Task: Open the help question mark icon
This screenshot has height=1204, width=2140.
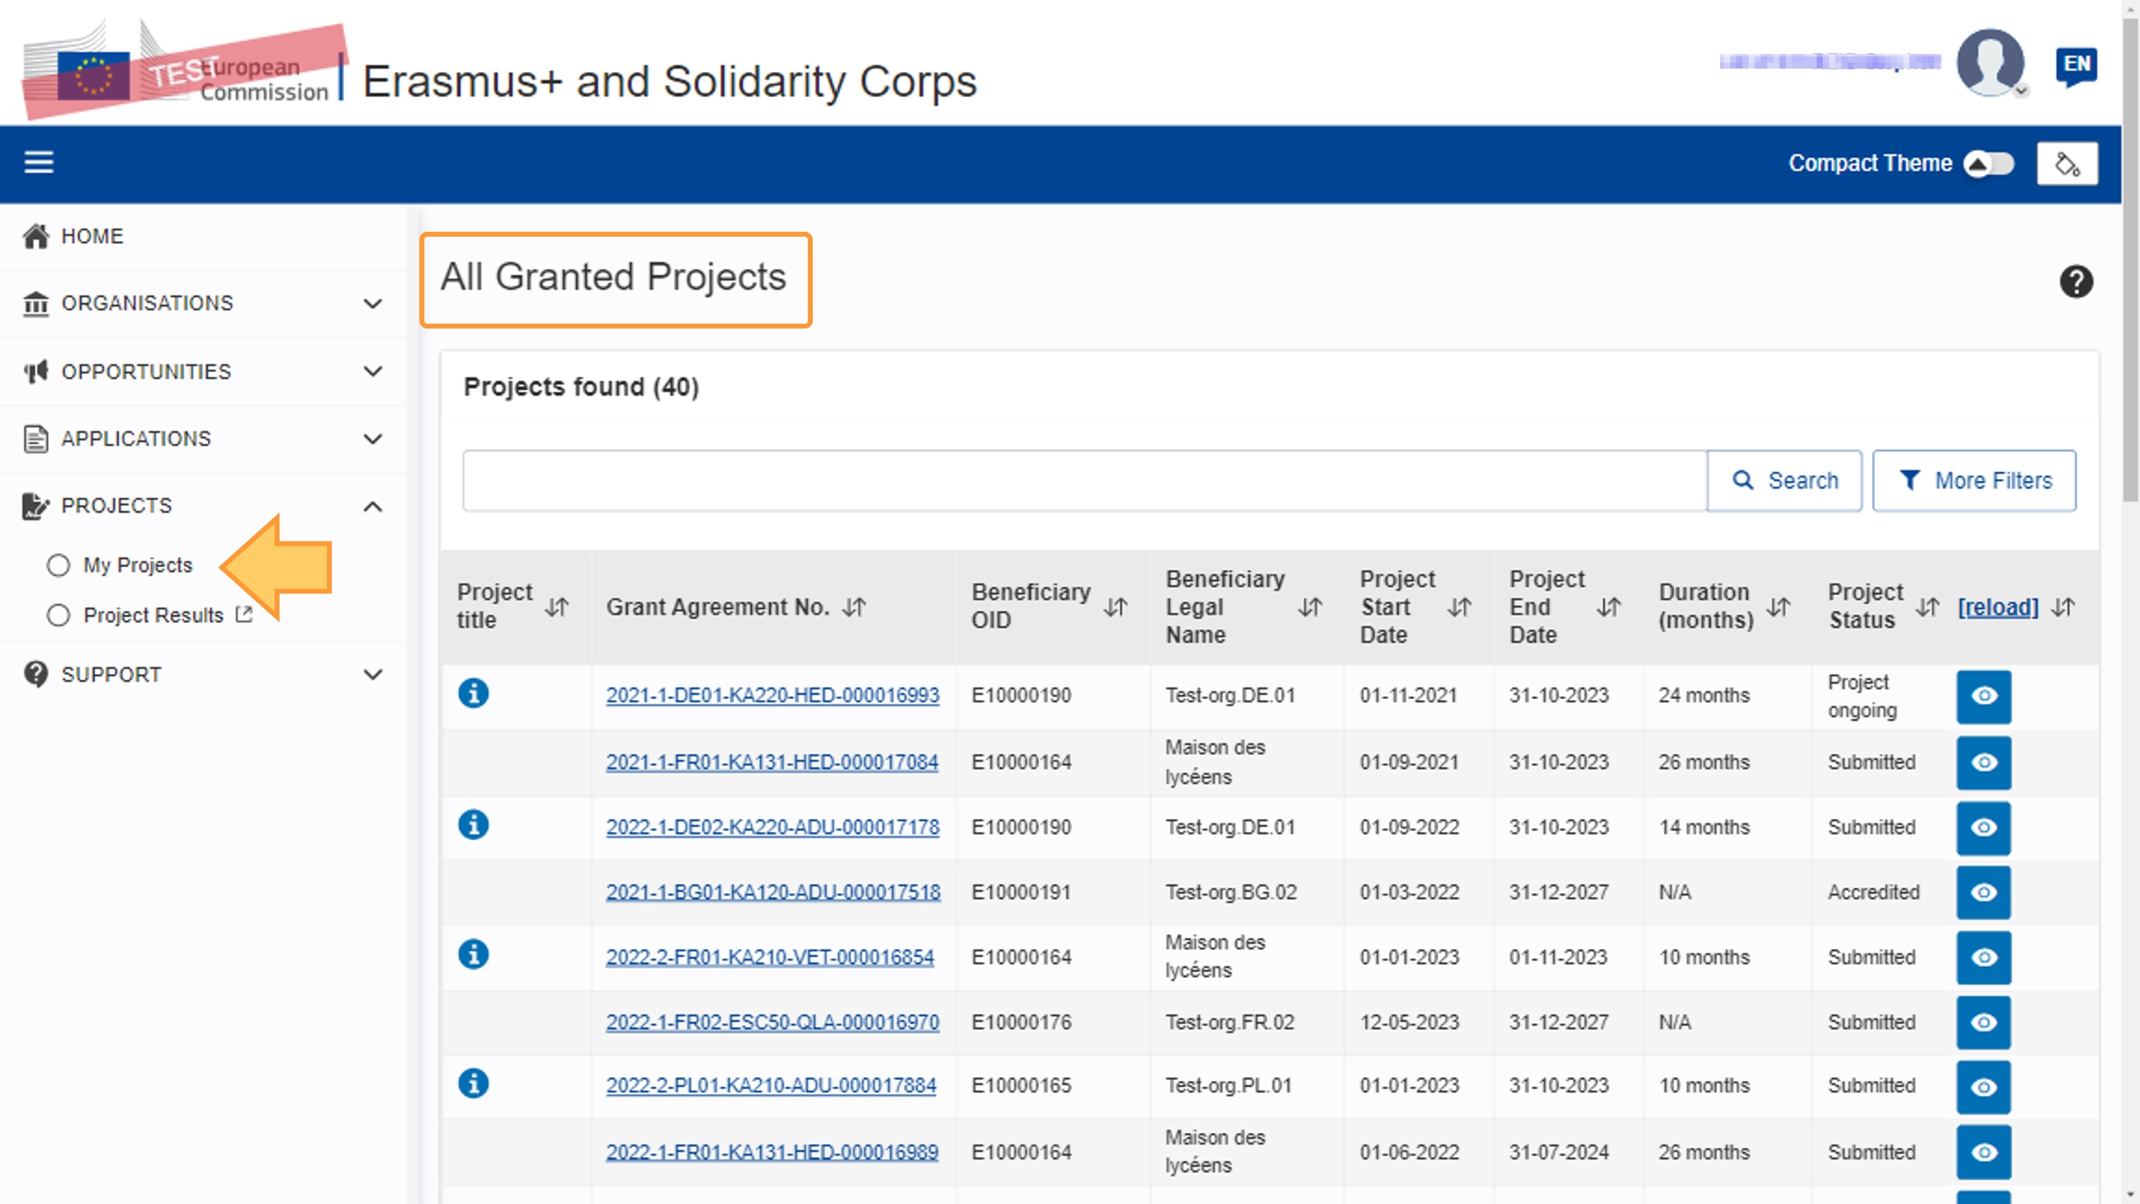Action: coord(2075,282)
